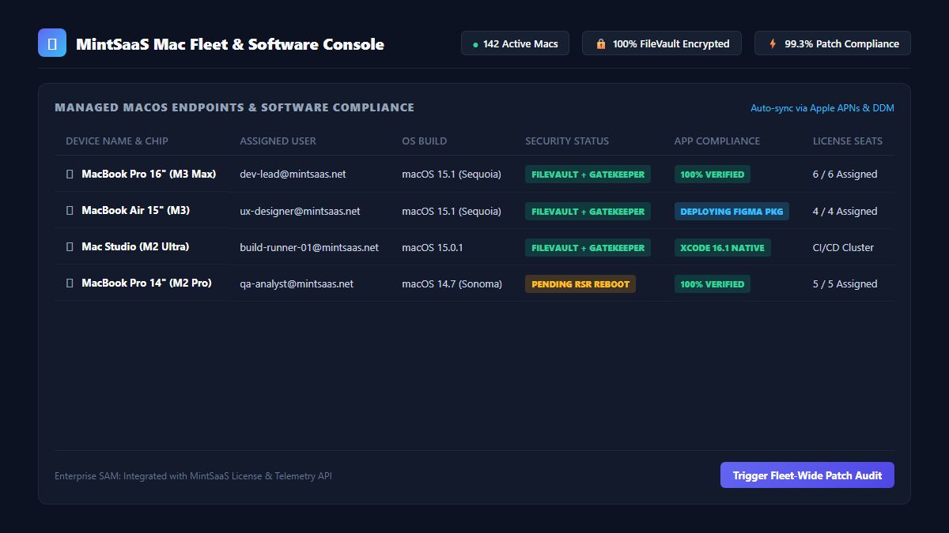Screen dimensions: 949x533
Task: Click the OS Build column header
Action: [x=424, y=141]
